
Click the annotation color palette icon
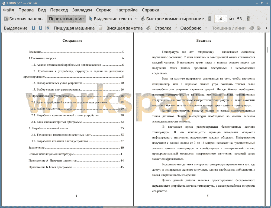[x=252, y=28]
